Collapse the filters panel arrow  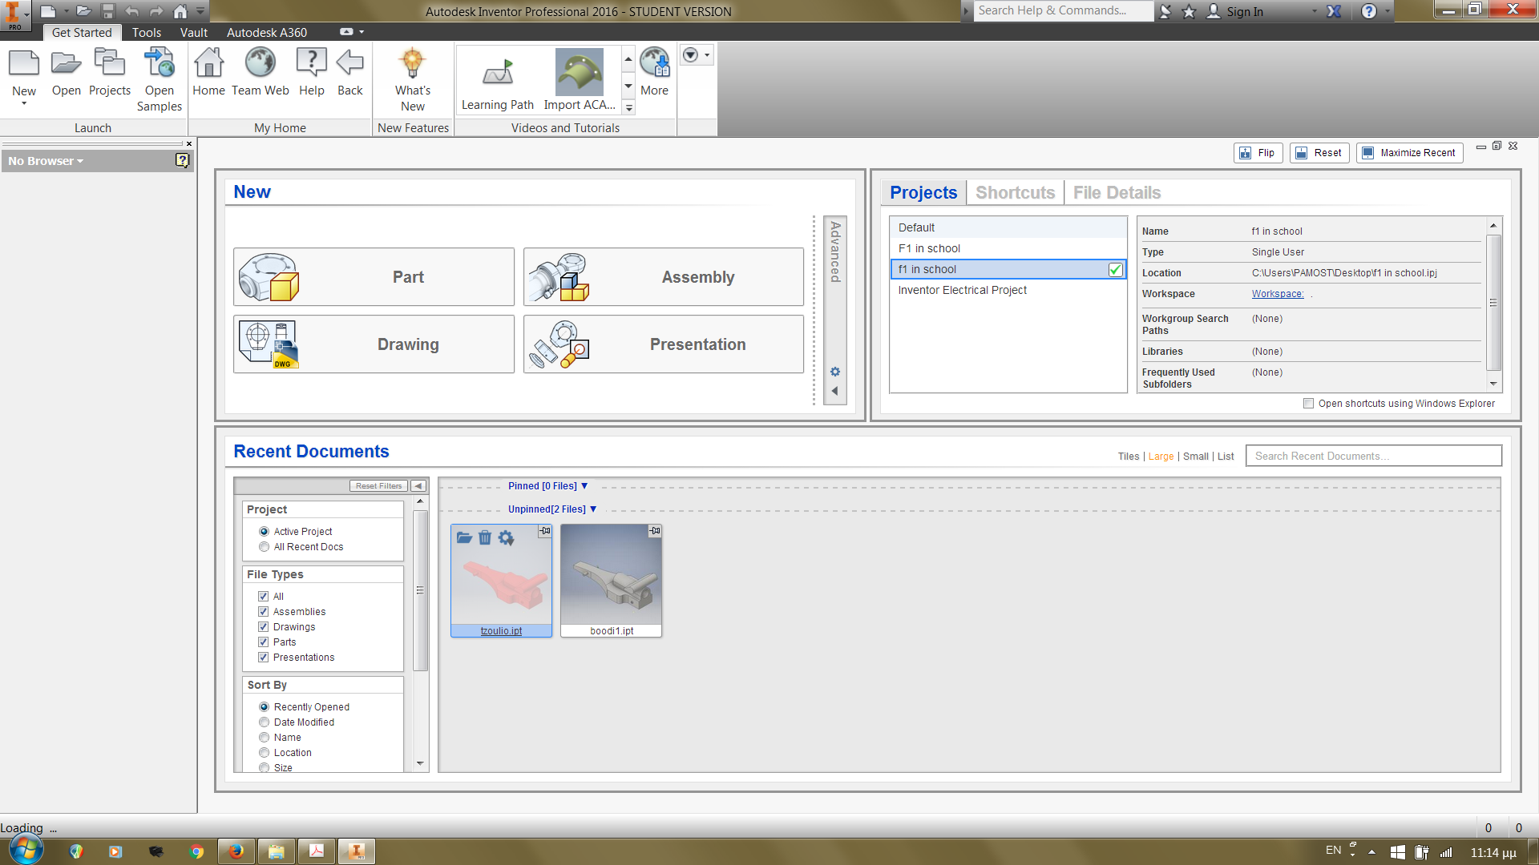click(x=418, y=486)
